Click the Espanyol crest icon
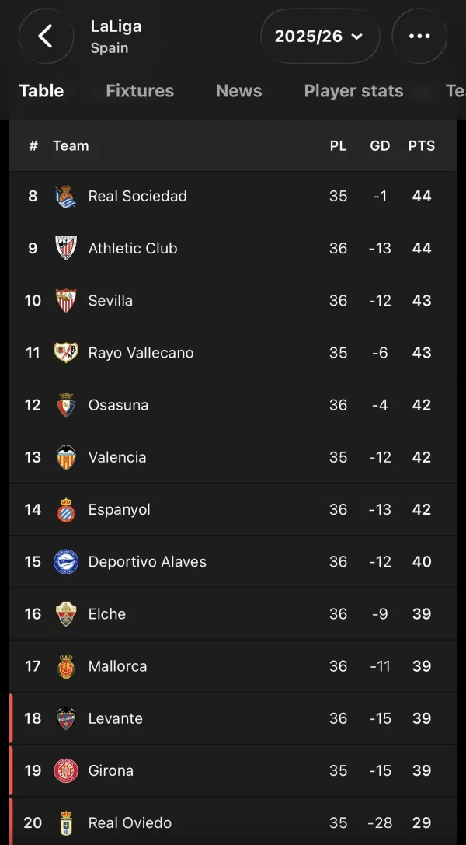This screenshot has height=845, width=466. 66,509
